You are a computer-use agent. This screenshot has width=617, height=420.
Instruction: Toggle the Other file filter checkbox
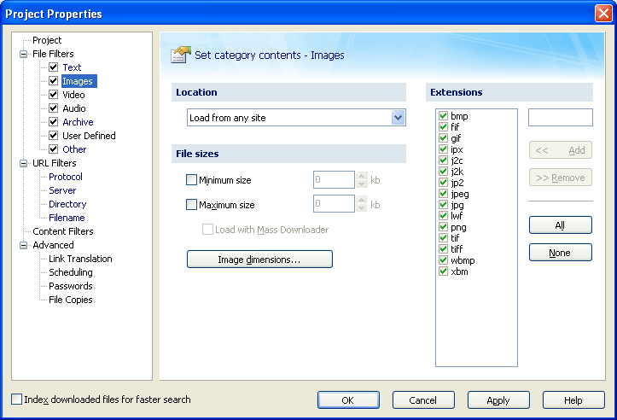tap(54, 149)
